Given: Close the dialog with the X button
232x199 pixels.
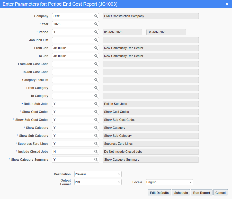Looking at the screenshot, I should point(227,4).
